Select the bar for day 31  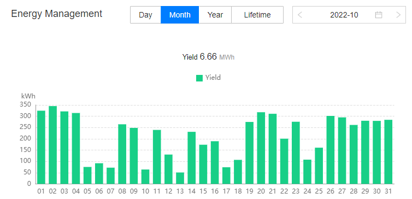(388, 152)
